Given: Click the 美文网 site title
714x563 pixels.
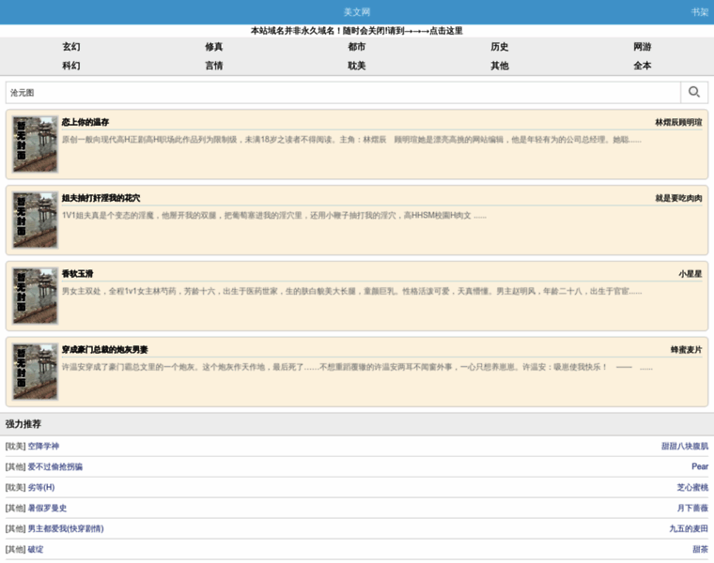Looking at the screenshot, I should point(357,12).
